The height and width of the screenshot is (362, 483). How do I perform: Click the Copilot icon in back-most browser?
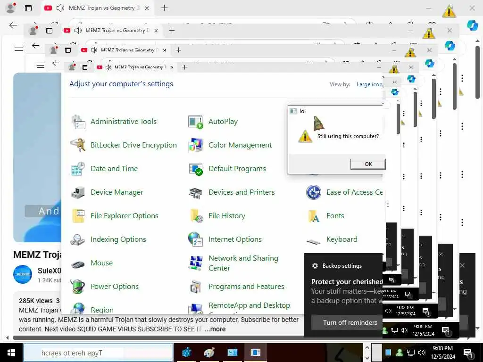[472, 25]
